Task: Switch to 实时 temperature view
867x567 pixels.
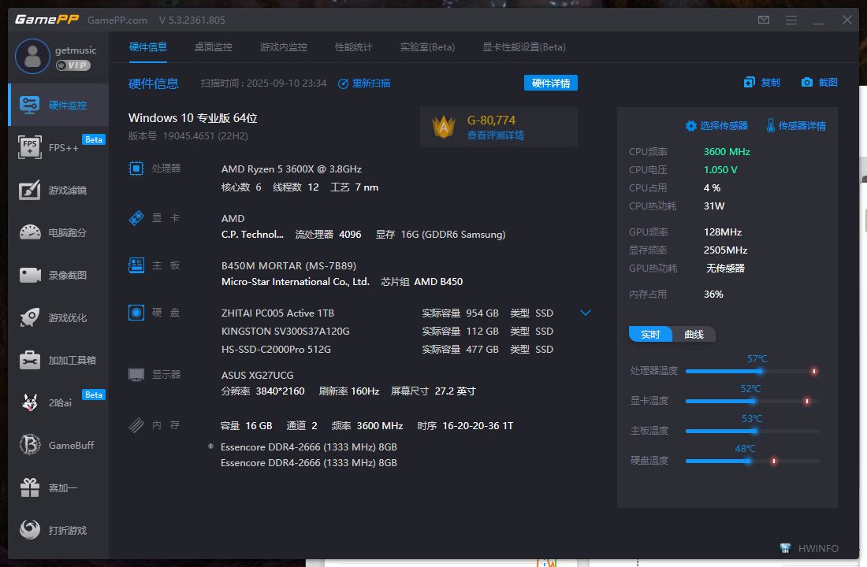Action: pos(649,334)
